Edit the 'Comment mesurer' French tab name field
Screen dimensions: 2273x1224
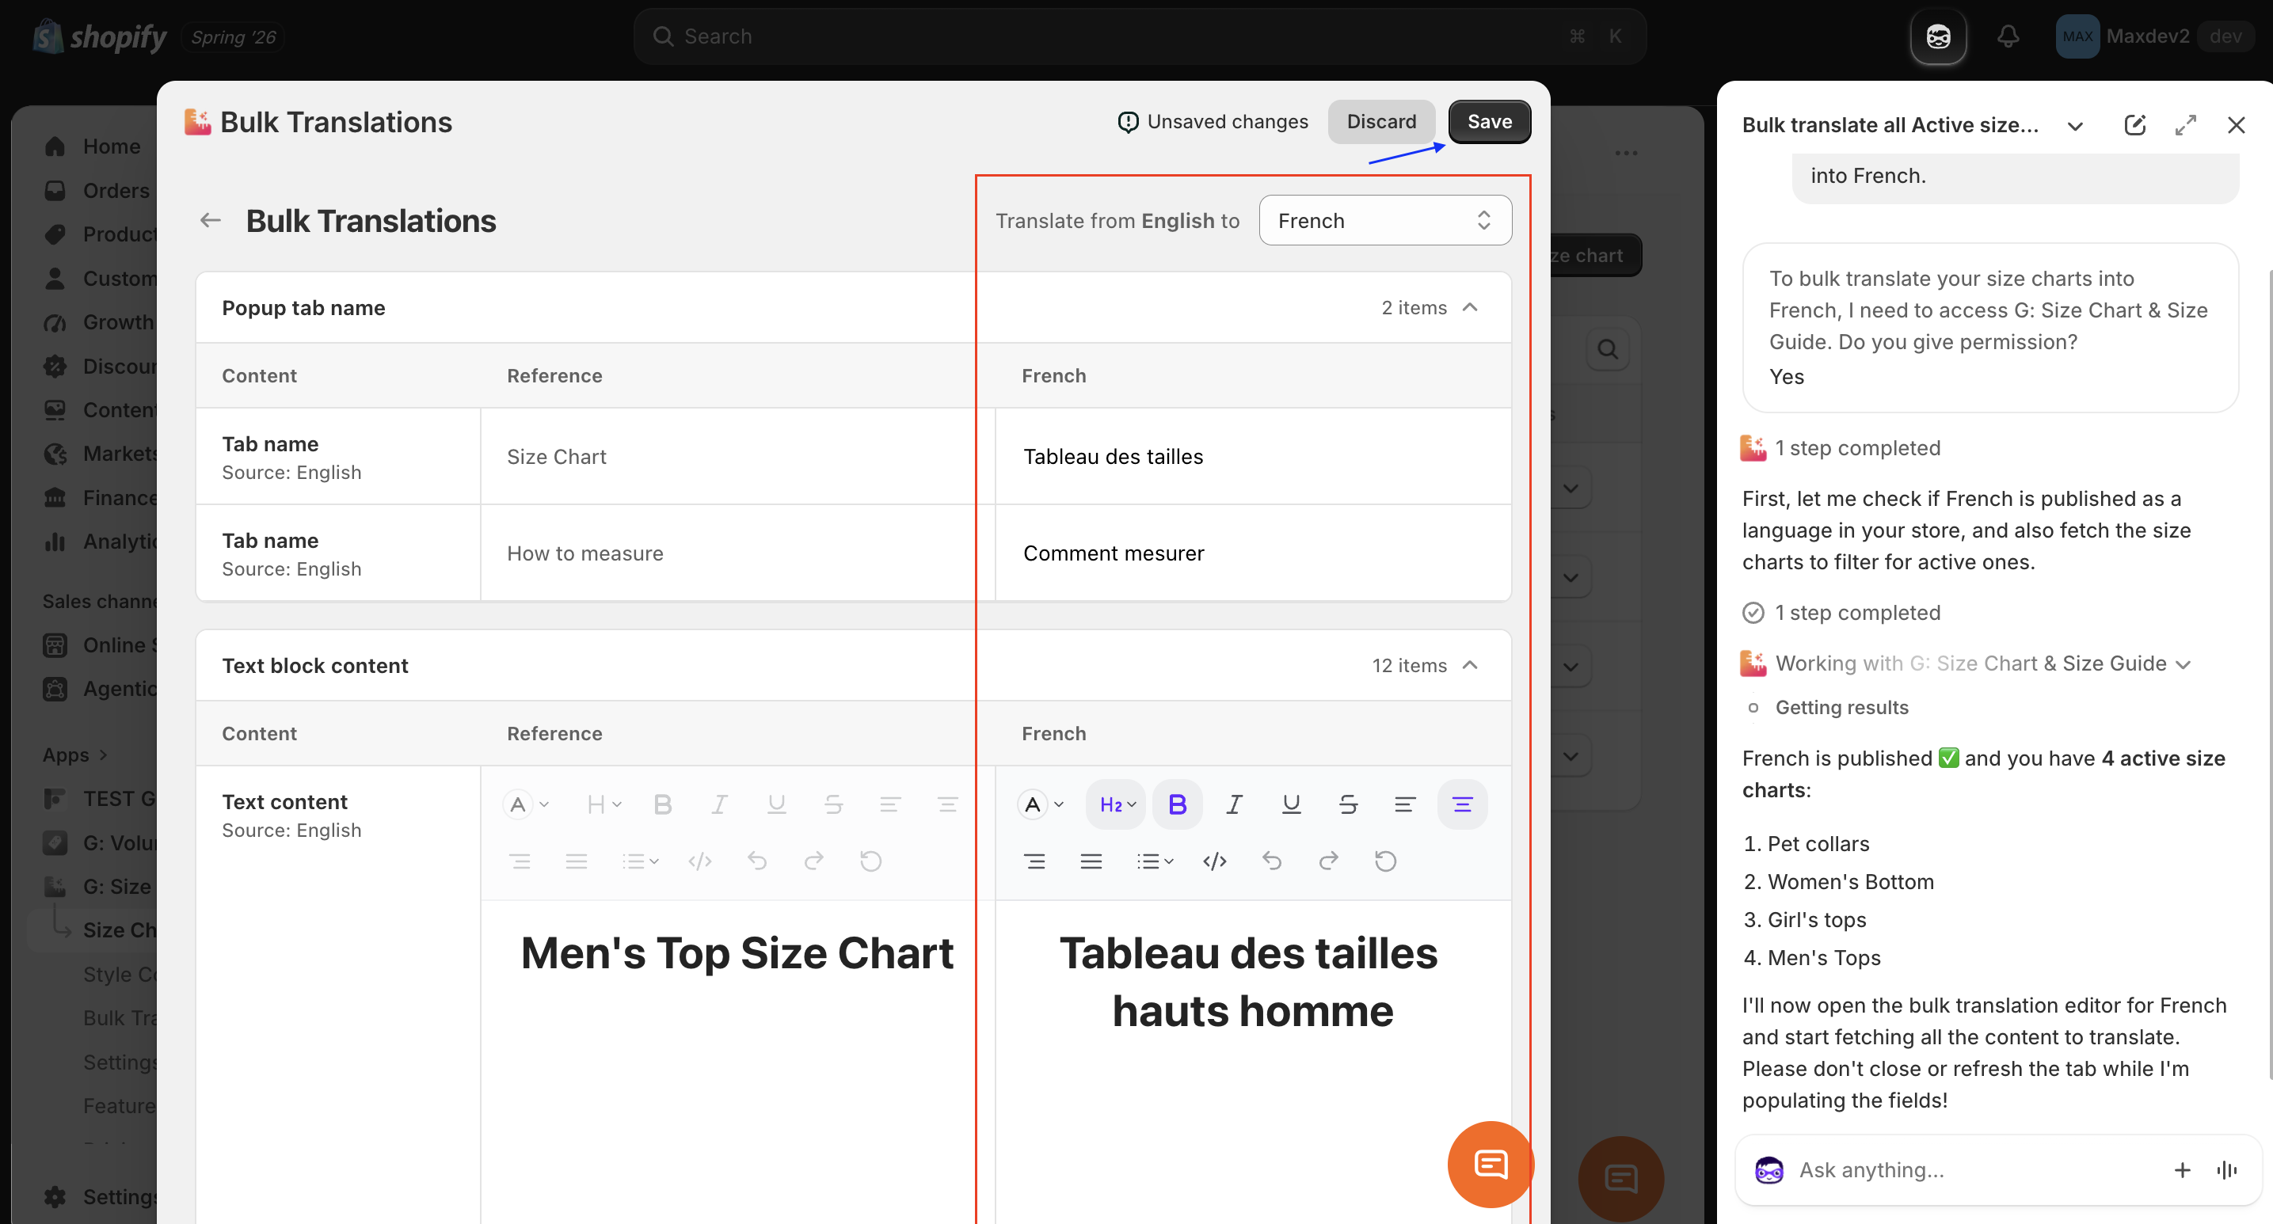tap(1253, 553)
